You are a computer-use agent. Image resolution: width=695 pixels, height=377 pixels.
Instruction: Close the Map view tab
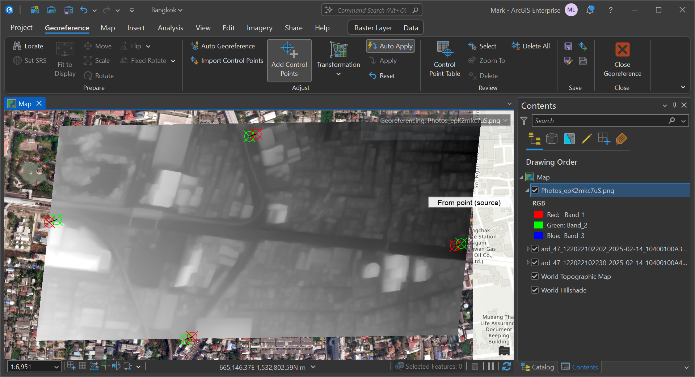pyautogui.click(x=39, y=104)
